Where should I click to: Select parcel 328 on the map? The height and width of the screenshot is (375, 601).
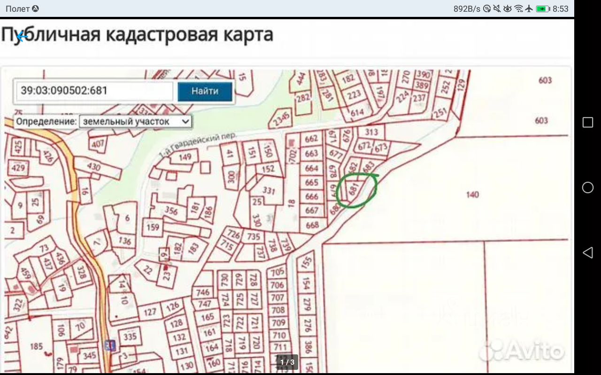[81, 272]
